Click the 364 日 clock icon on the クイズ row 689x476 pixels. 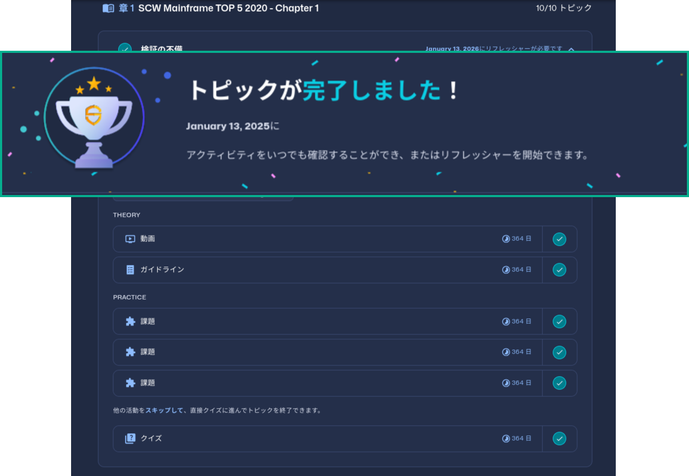coord(506,438)
